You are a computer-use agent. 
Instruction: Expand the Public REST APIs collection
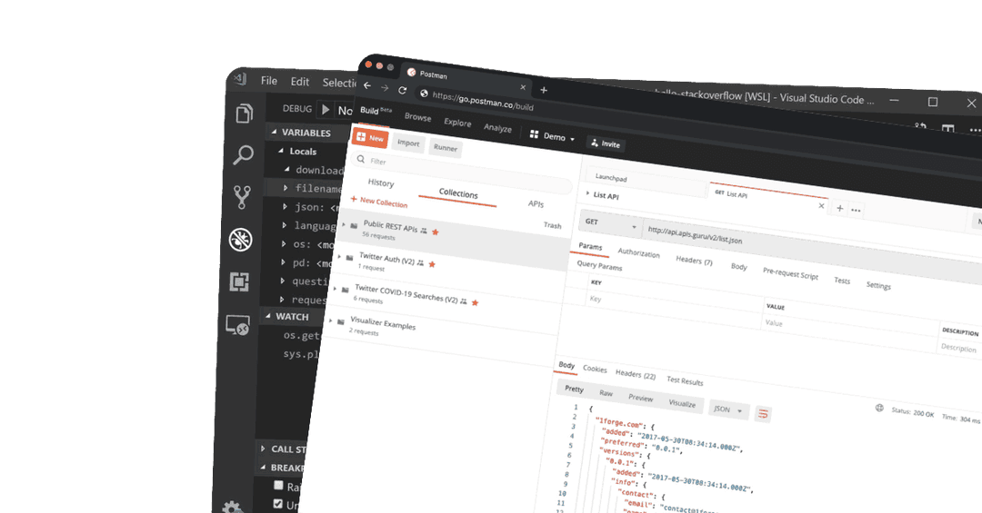pyautogui.click(x=344, y=224)
